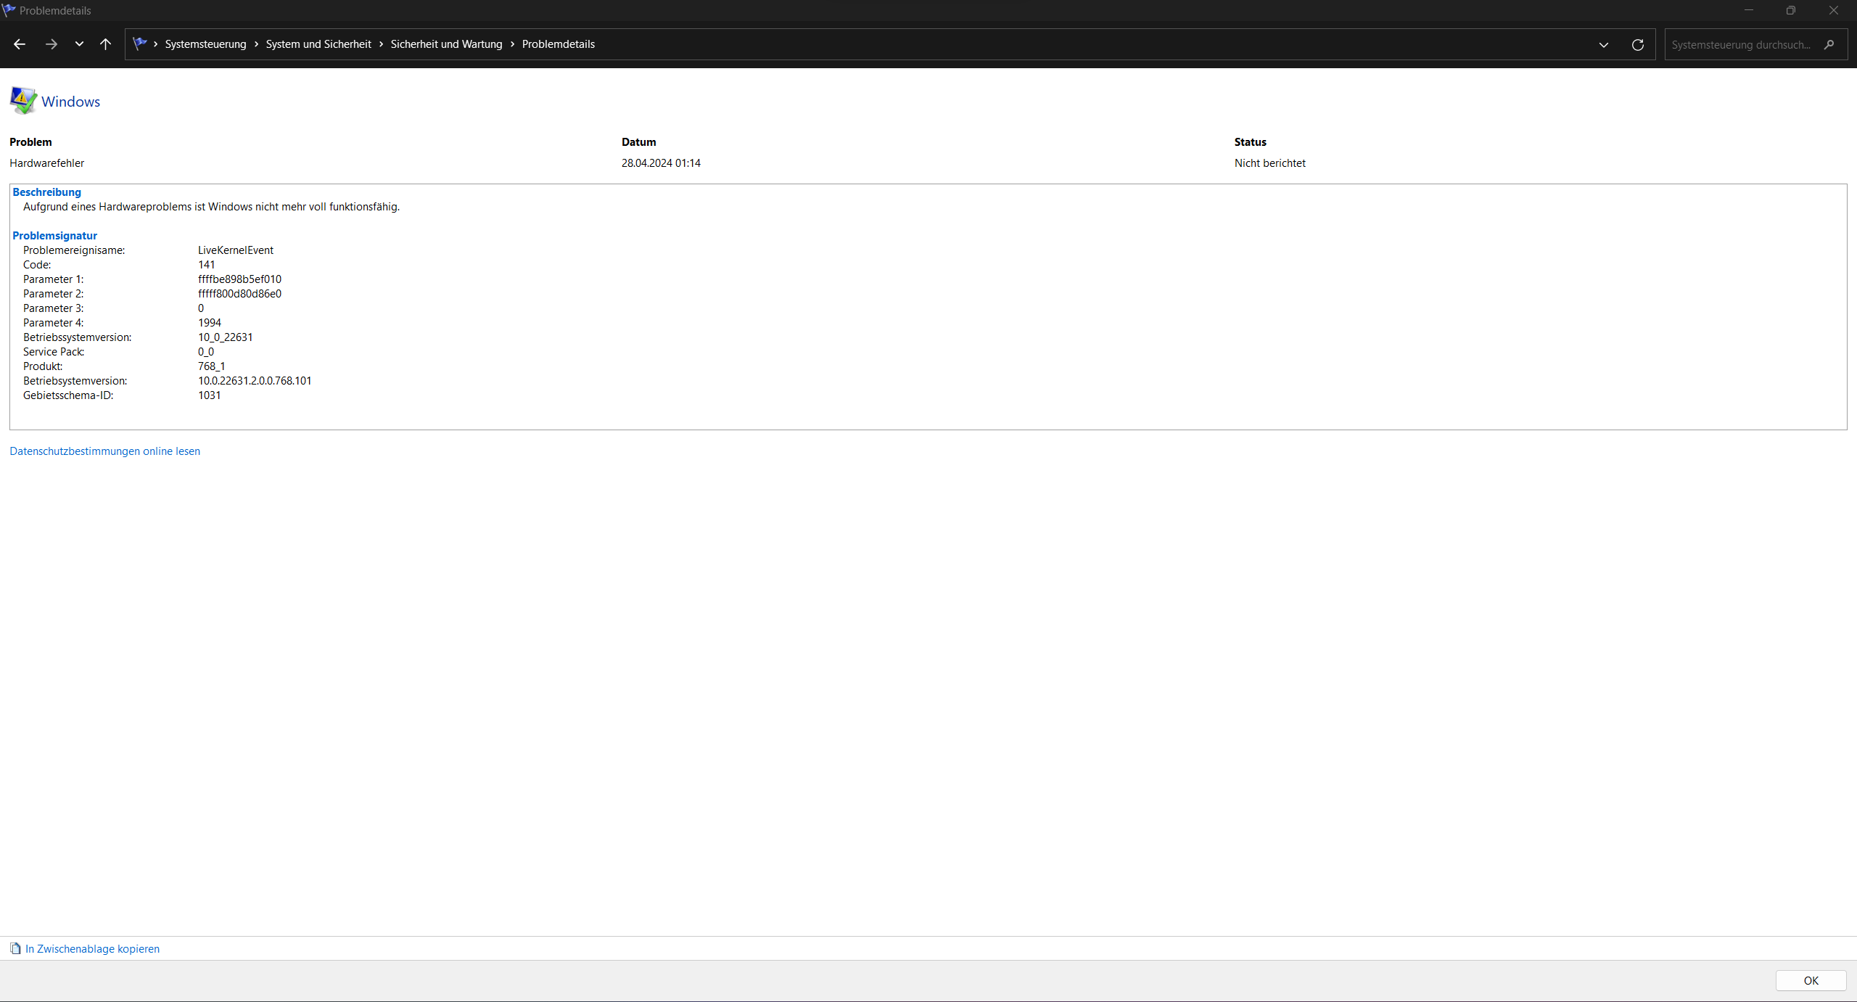Click the back navigation arrow

[x=20, y=44]
